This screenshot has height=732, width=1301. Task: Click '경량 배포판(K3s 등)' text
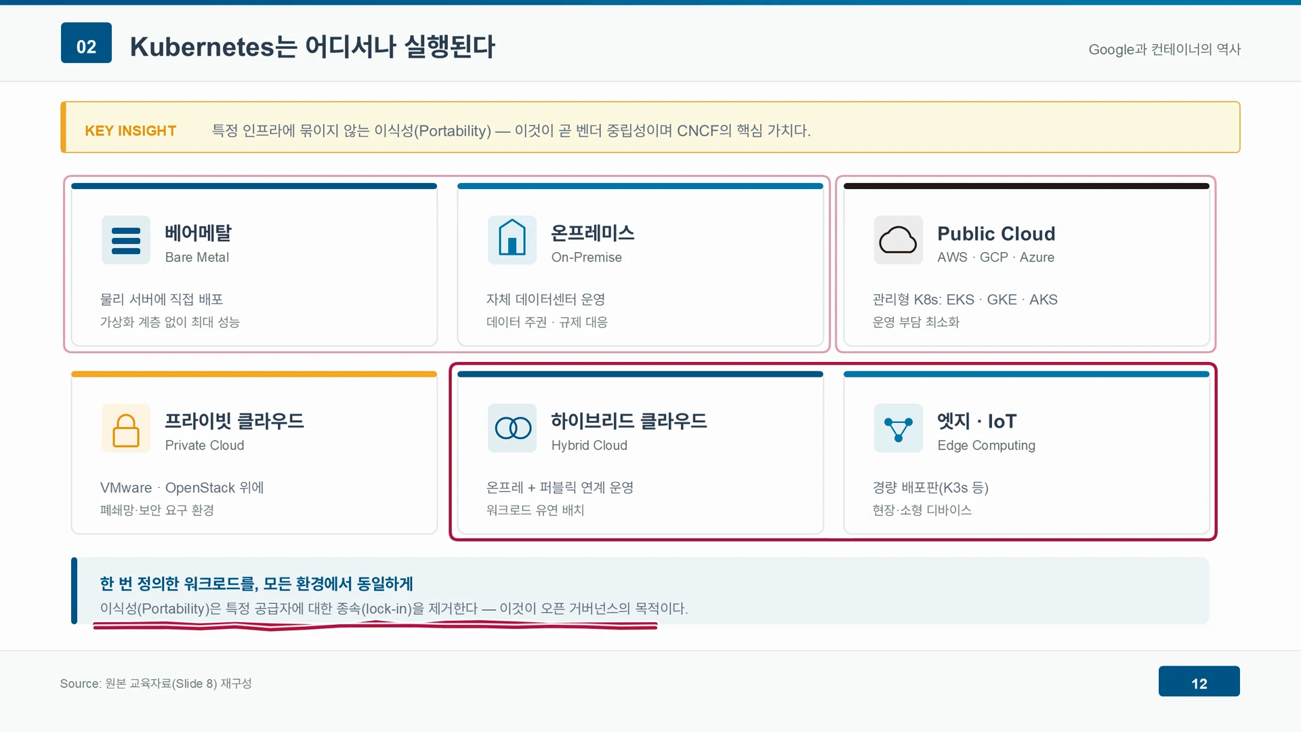[931, 488]
